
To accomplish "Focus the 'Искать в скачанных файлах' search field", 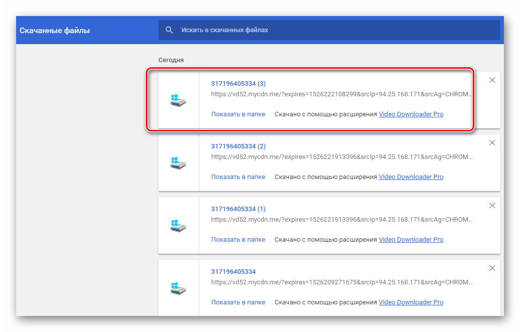I will click(329, 30).
